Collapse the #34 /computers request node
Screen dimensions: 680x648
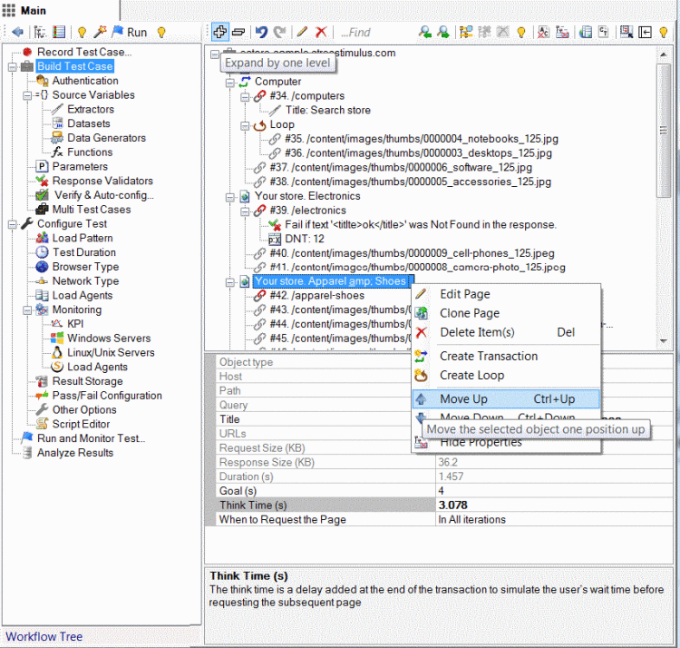tap(245, 96)
